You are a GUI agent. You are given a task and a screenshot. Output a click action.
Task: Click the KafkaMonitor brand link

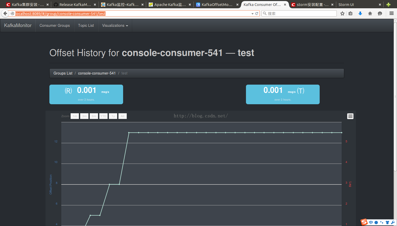point(18,26)
